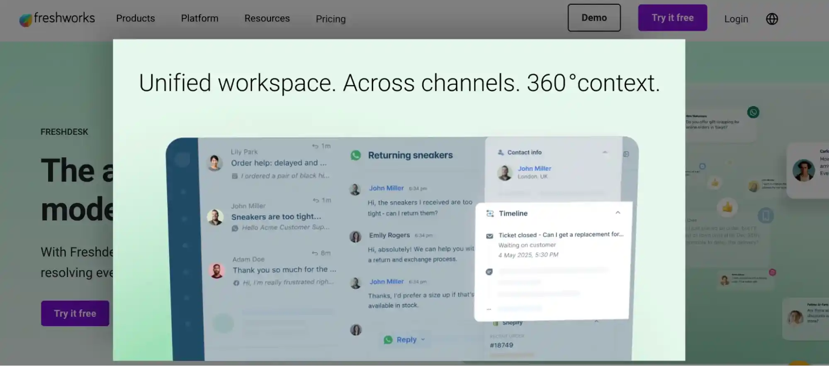Click John Miller's avatar in conversation list
Screen dimensions: 829x366
click(215, 217)
